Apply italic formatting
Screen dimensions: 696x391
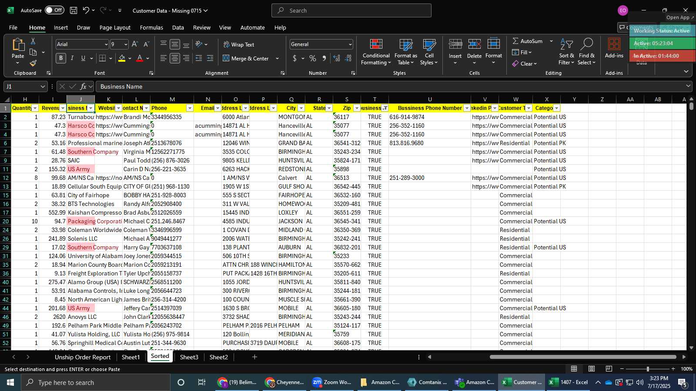(72, 58)
